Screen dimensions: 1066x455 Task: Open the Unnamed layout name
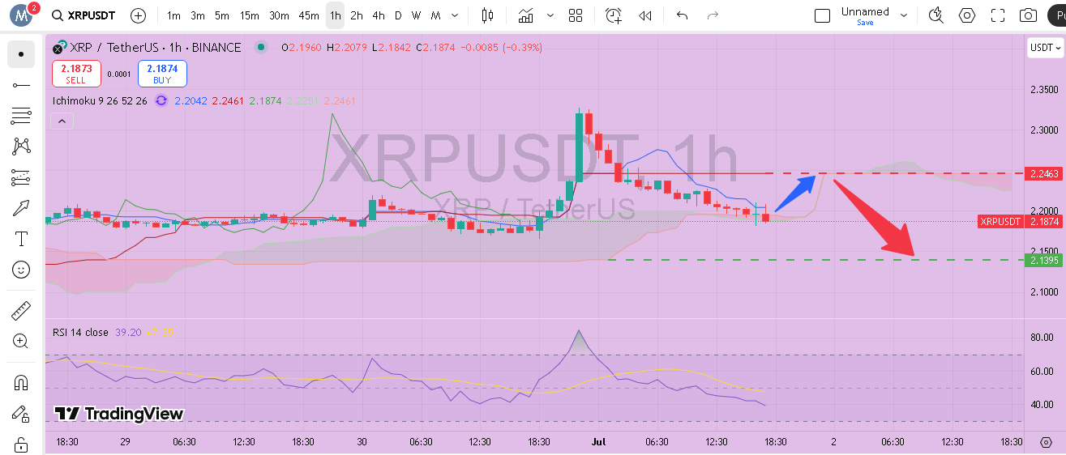[x=865, y=11]
